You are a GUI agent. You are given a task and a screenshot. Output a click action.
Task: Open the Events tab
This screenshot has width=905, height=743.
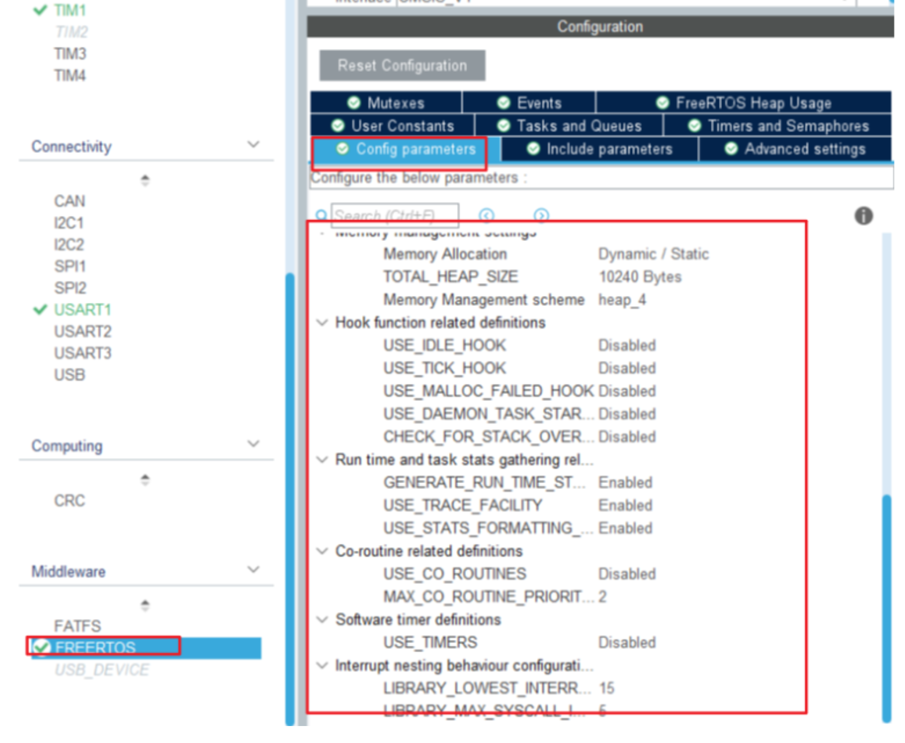[529, 103]
